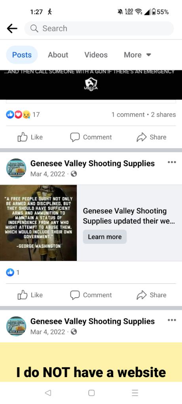Screen dimensions: 182x404
Task: Tap the Android home navigation button
Action: pos(91,393)
